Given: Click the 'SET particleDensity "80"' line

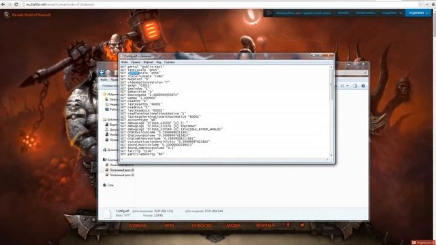Looking at the screenshot, I should 142,154.
